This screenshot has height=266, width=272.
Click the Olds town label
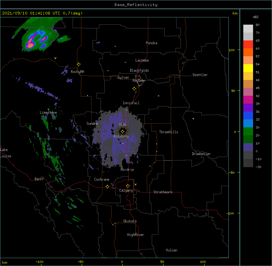pos(122,124)
